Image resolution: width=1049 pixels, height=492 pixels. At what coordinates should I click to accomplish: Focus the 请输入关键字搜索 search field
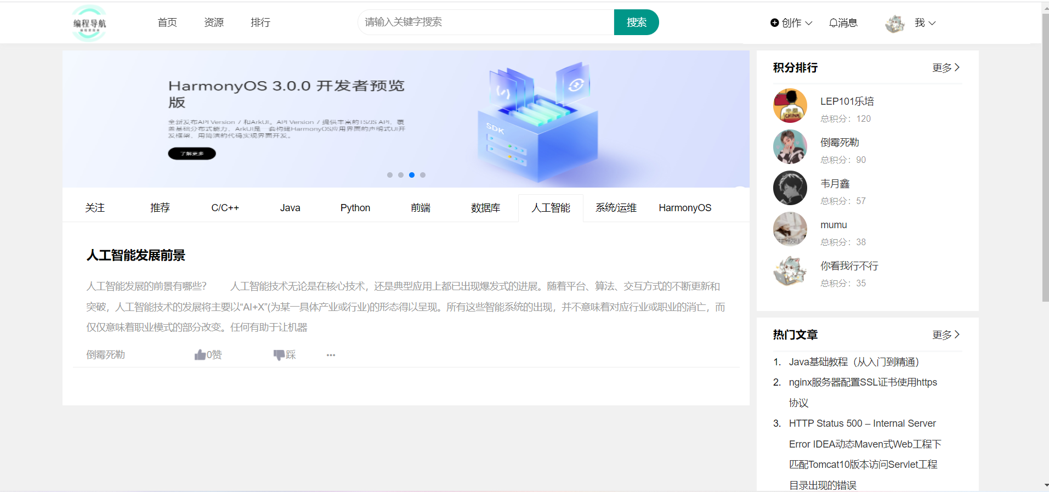pyautogui.click(x=486, y=22)
